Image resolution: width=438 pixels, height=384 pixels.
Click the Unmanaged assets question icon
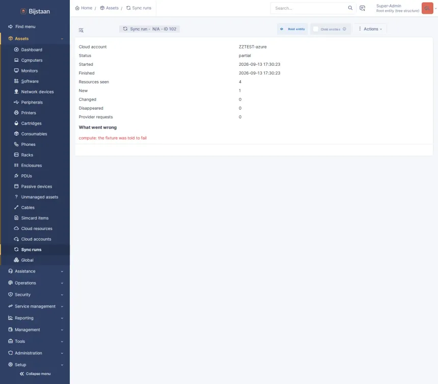(16, 197)
